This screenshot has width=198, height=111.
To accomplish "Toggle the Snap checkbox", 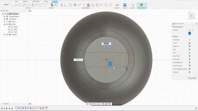I will coord(190,49).
